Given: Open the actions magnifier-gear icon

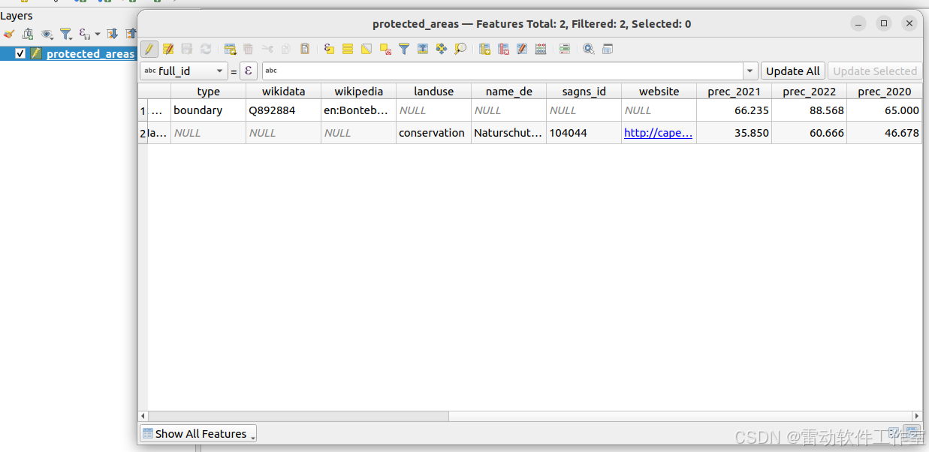Looking at the screenshot, I should 589,49.
